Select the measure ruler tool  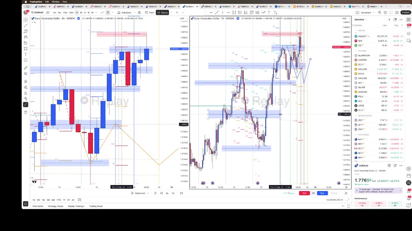[x=26, y=68]
